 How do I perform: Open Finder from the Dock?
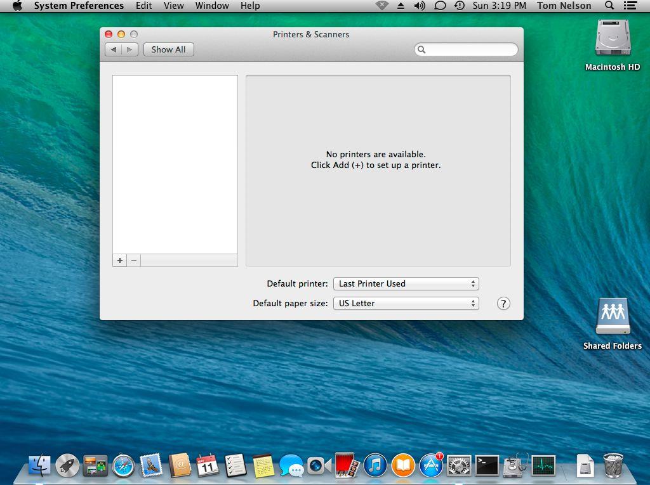pyautogui.click(x=40, y=465)
